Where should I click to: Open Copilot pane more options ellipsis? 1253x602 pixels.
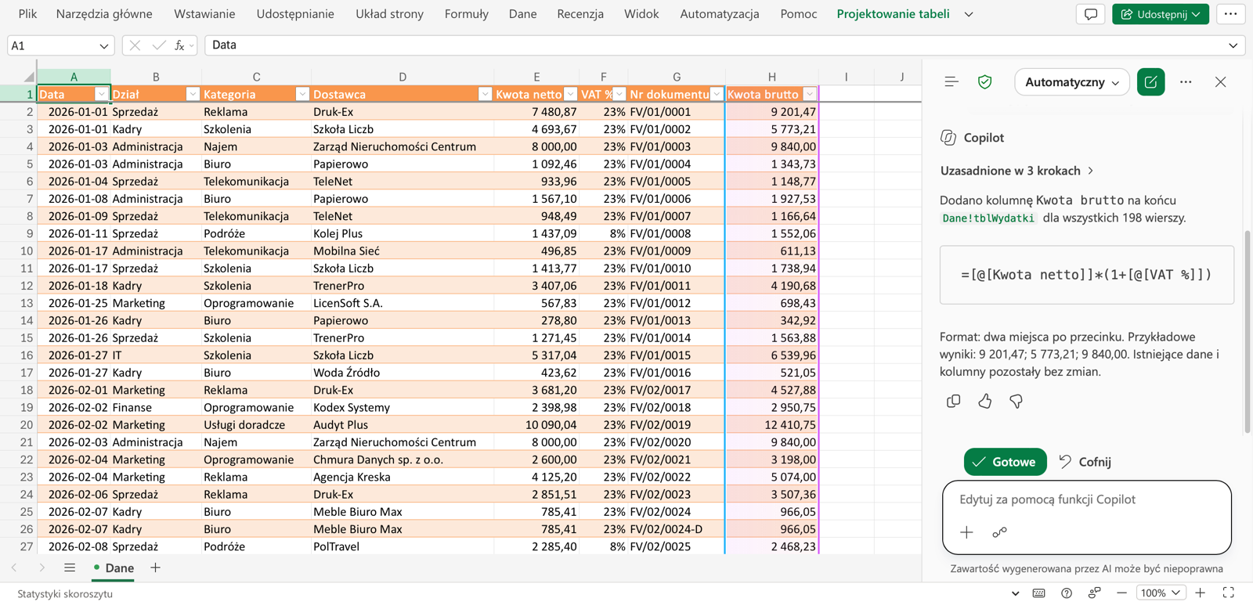click(x=1186, y=82)
